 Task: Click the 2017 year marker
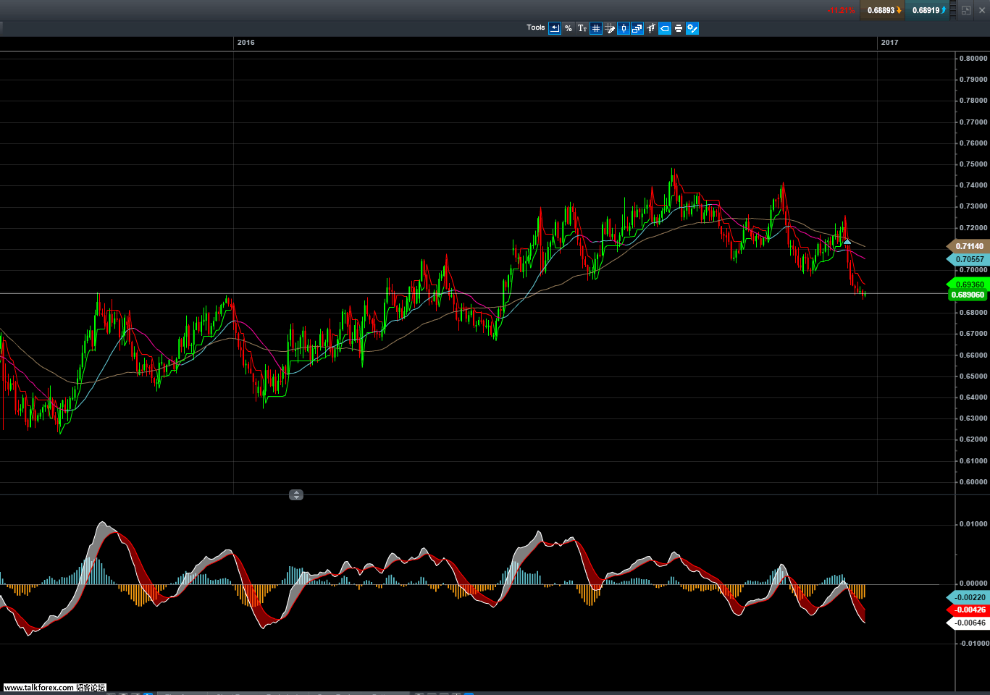point(890,42)
